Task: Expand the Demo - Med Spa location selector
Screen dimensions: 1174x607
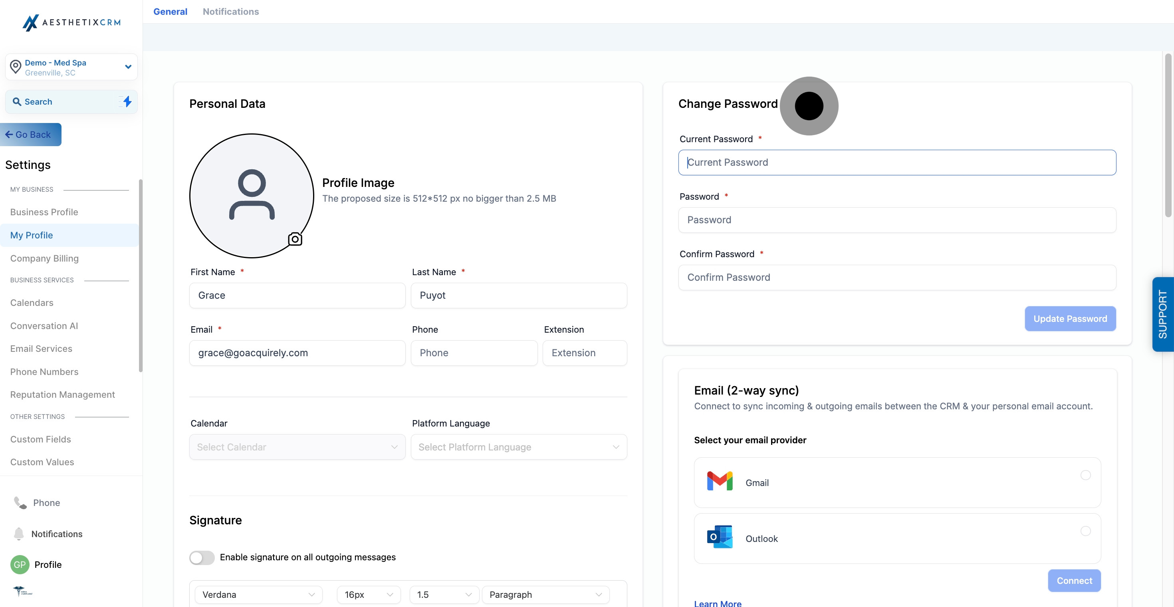Action: point(71,67)
